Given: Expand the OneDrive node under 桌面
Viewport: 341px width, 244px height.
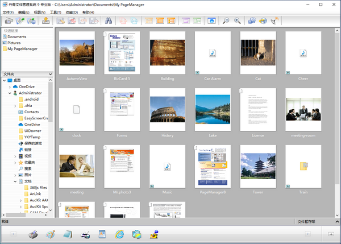Looking at the screenshot, I should click(x=10, y=87).
